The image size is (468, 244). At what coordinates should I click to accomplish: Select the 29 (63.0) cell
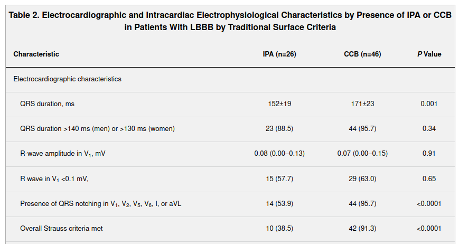click(362, 179)
